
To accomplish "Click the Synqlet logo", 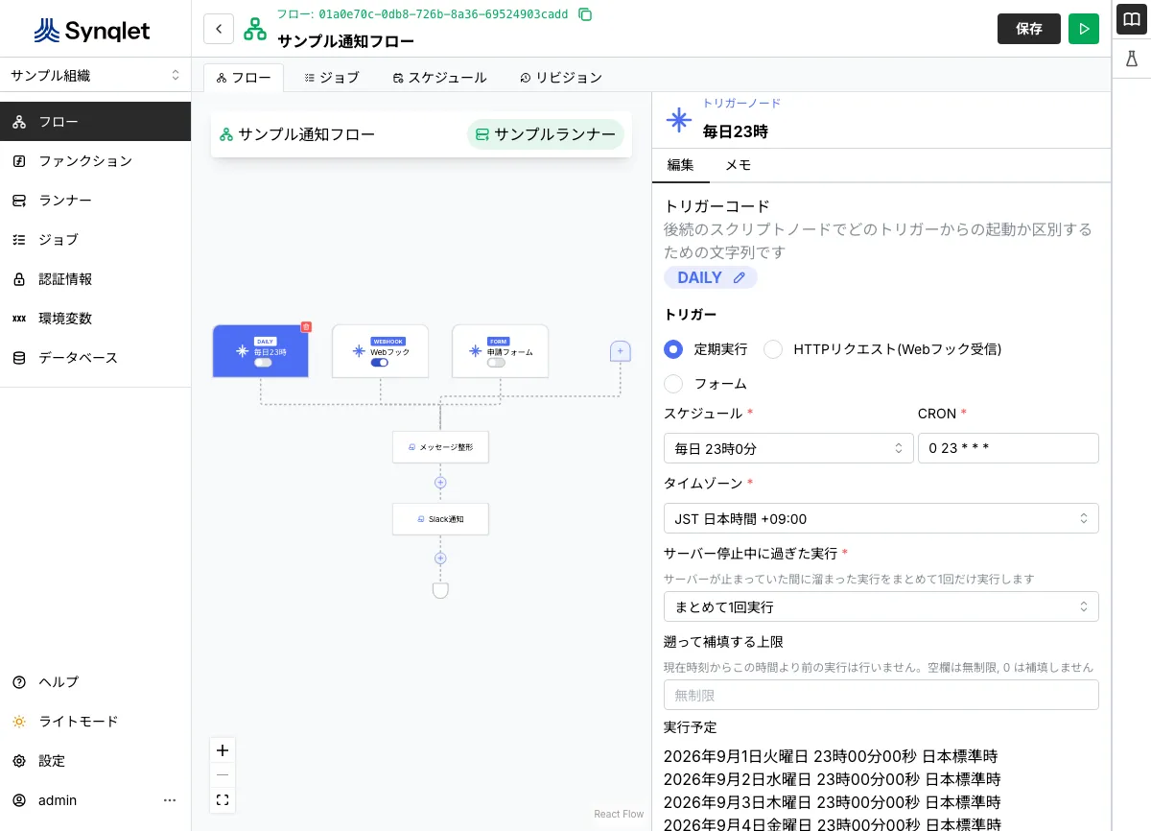I will point(92,31).
